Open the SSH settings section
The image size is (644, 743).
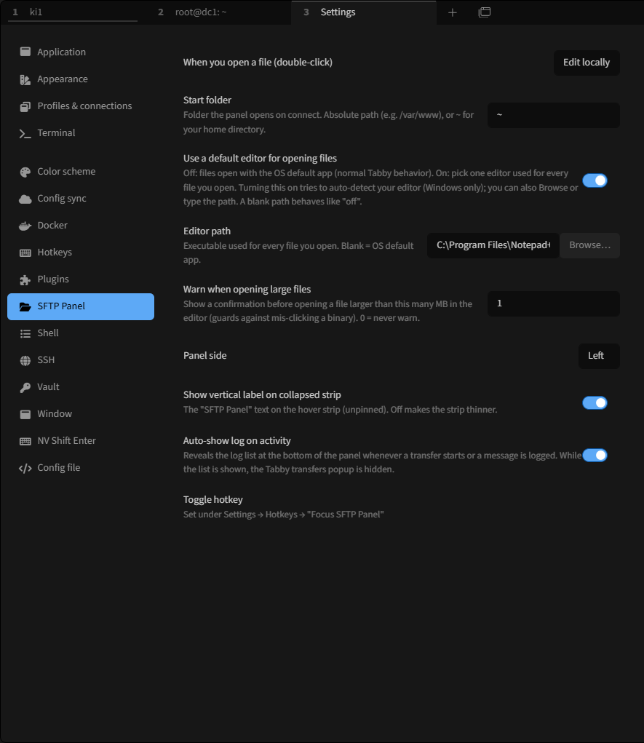(81, 360)
